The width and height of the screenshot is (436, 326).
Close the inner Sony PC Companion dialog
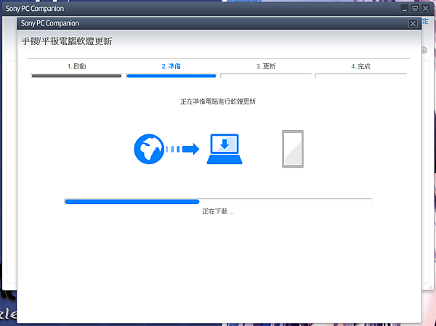coord(413,24)
